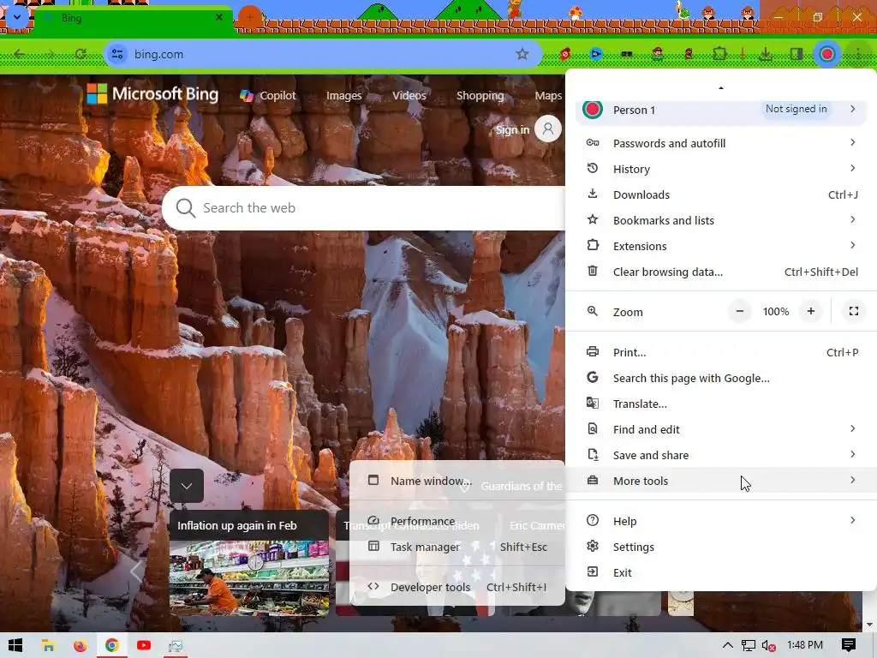The height and width of the screenshot is (658, 877).
Task: Open the downloads tray icon in toolbar
Action: [x=766, y=54]
